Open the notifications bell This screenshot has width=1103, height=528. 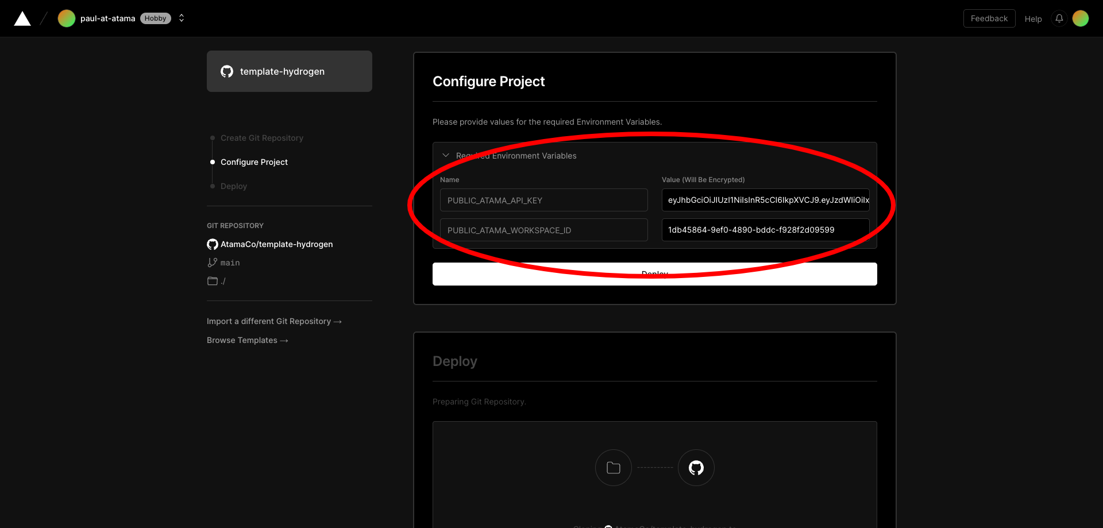point(1059,18)
